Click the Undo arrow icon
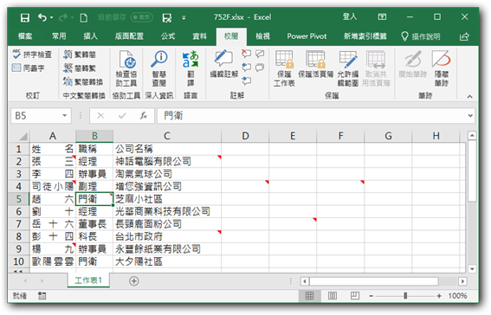The height and width of the screenshot is (315, 491). click(42, 17)
